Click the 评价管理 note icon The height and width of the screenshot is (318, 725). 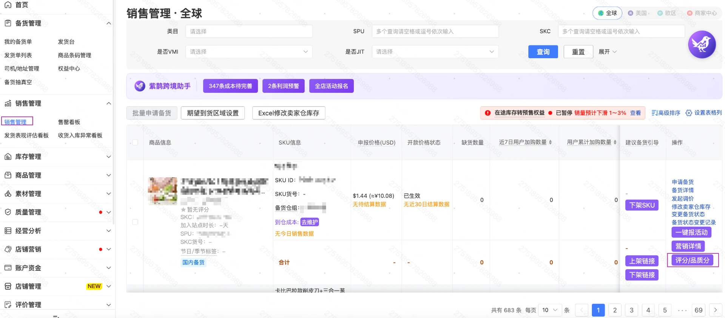coord(8,304)
